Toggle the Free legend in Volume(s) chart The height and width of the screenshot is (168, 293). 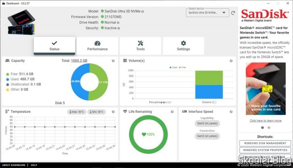click(182, 68)
